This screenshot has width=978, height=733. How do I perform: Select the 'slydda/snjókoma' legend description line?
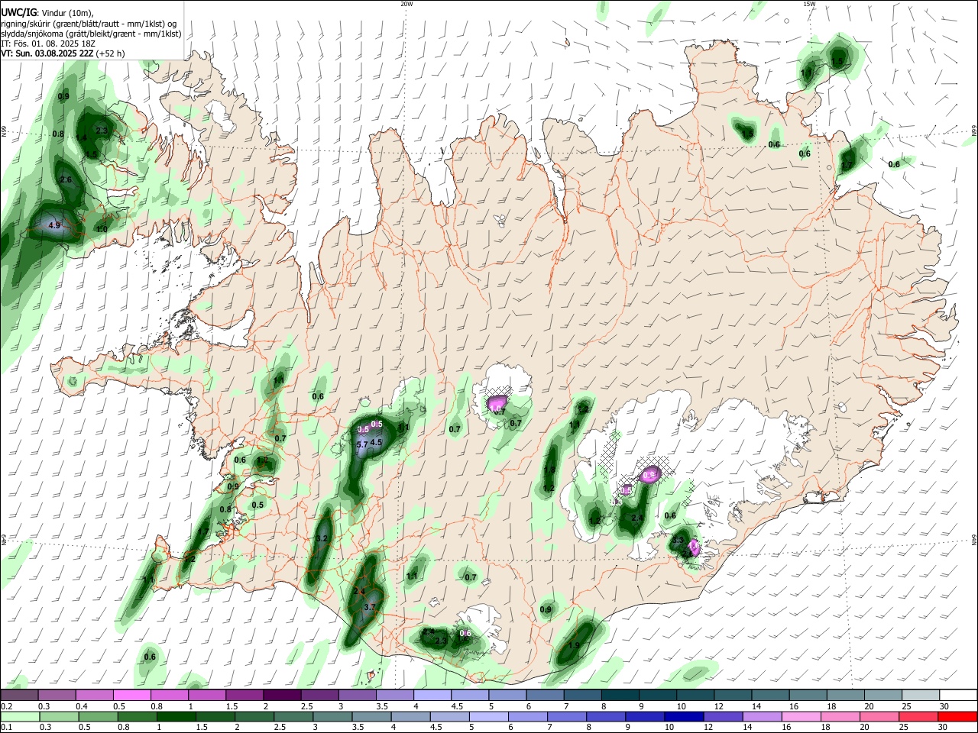[91, 34]
